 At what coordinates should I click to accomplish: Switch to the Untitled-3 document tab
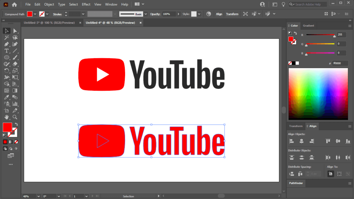coord(50,22)
